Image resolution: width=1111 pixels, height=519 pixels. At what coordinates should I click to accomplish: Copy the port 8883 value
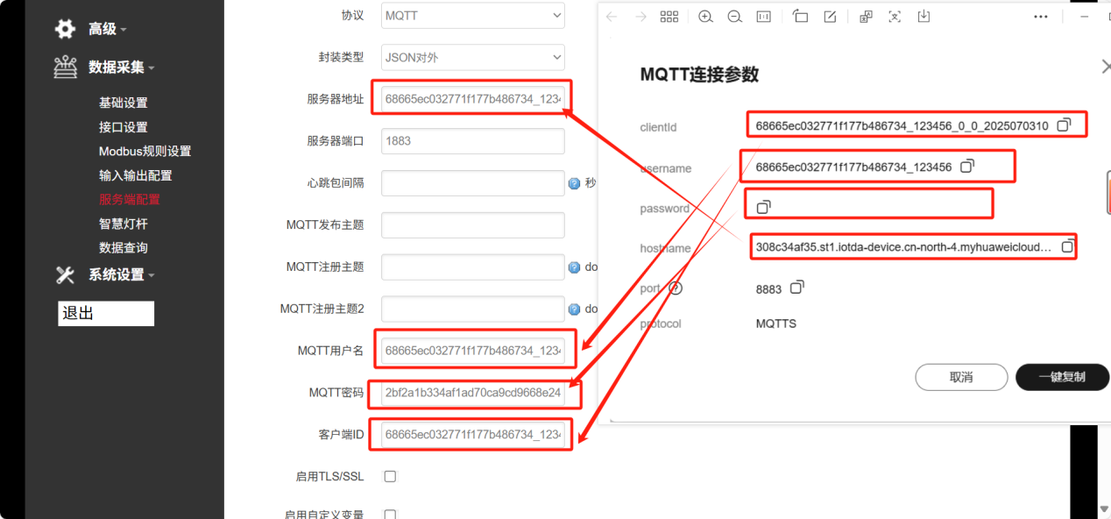click(x=795, y=288)
